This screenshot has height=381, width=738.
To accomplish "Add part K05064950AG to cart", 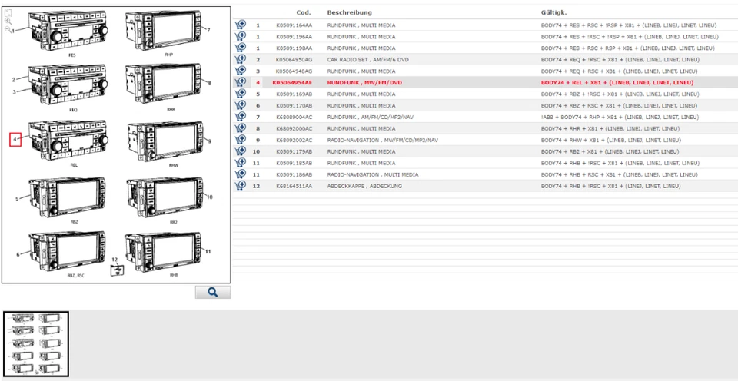I will pos(240,59).
